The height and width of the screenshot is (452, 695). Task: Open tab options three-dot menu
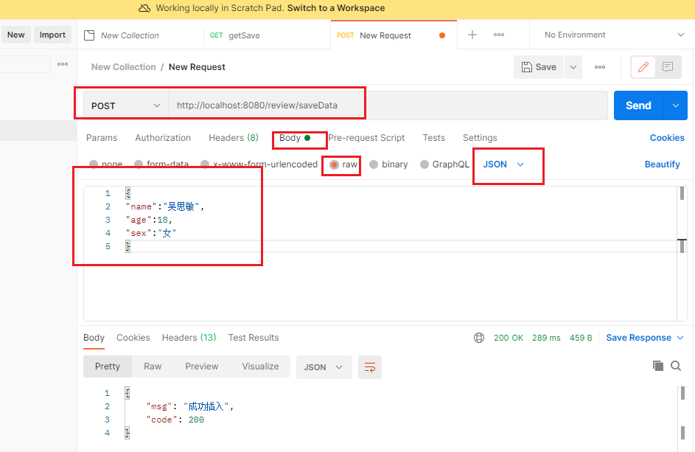(499, 35)
